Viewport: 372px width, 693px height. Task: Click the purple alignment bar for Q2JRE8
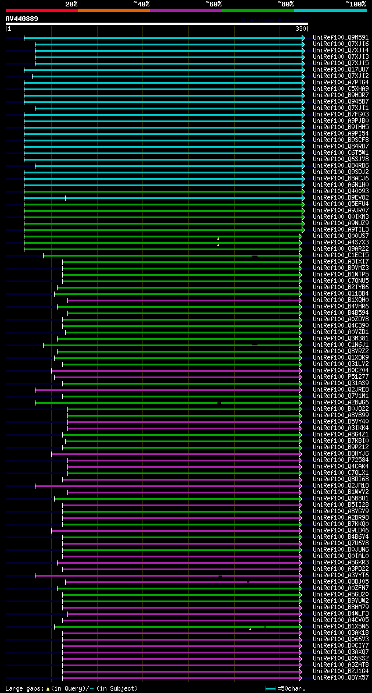click(169, 390)
